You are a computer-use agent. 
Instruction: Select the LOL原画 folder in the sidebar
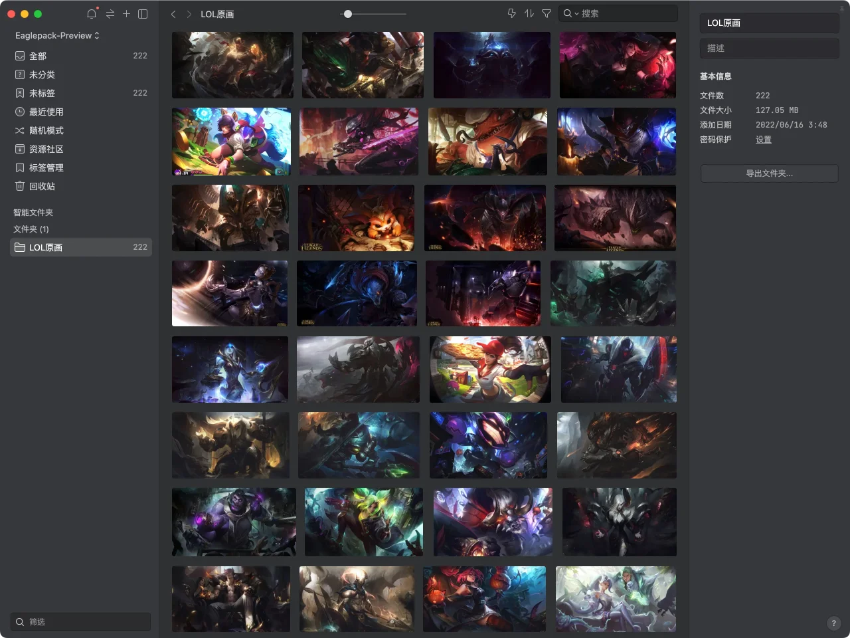click(x=81, y=247)
